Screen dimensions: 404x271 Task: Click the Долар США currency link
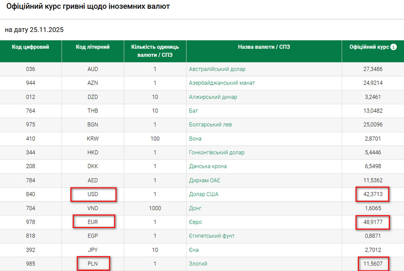(204, 194)
